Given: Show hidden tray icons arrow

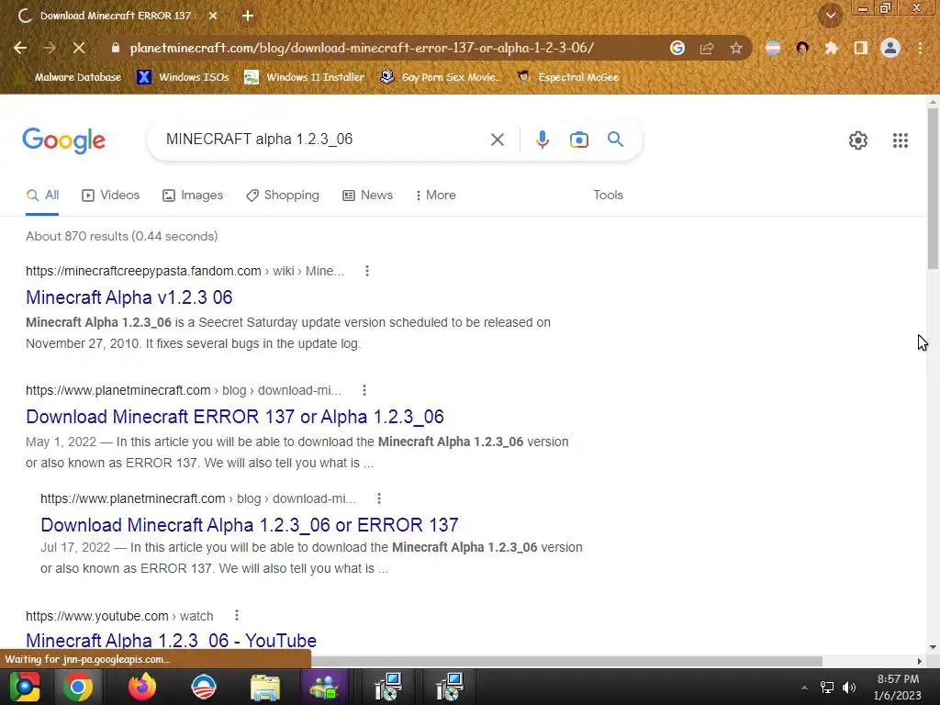Looking at the screenshot, I should (x=804, y=688).
